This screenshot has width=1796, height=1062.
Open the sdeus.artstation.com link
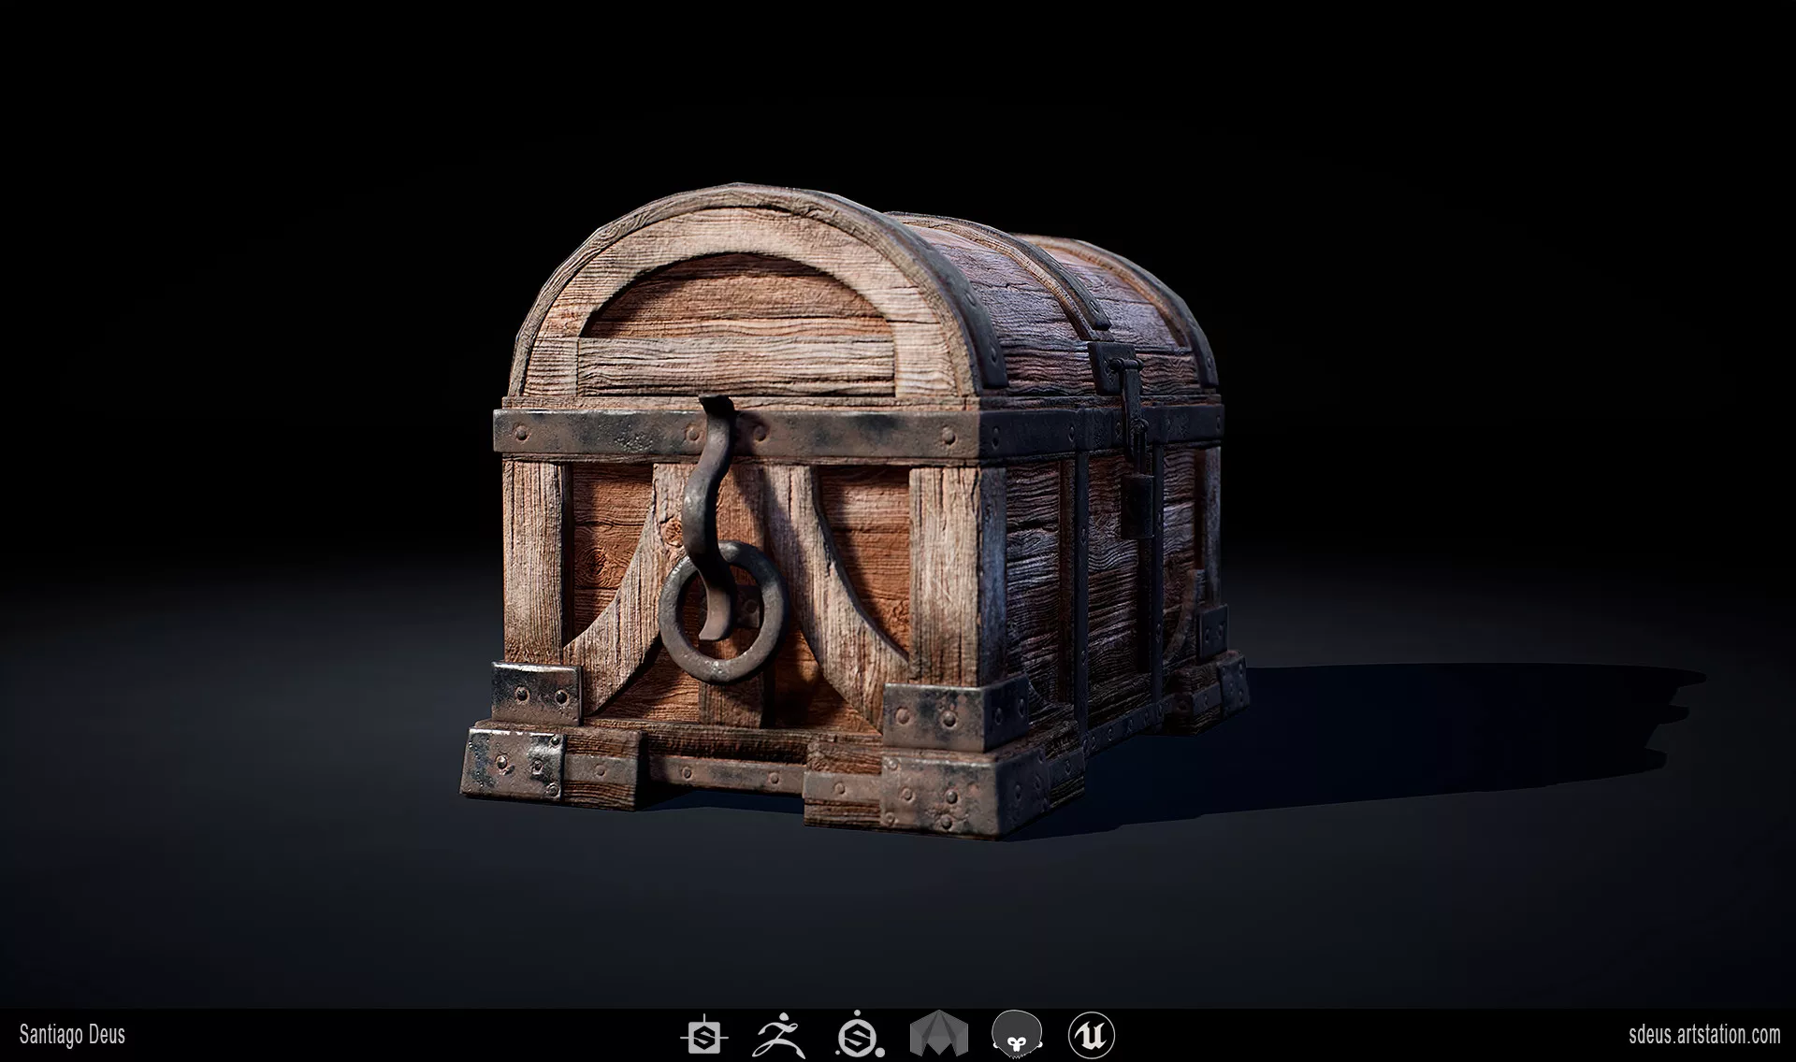coord(1703,1035)
